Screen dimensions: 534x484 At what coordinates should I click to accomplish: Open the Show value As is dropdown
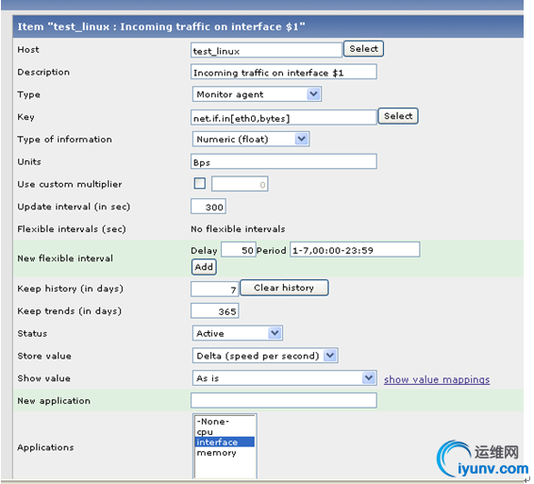point(284,378)
